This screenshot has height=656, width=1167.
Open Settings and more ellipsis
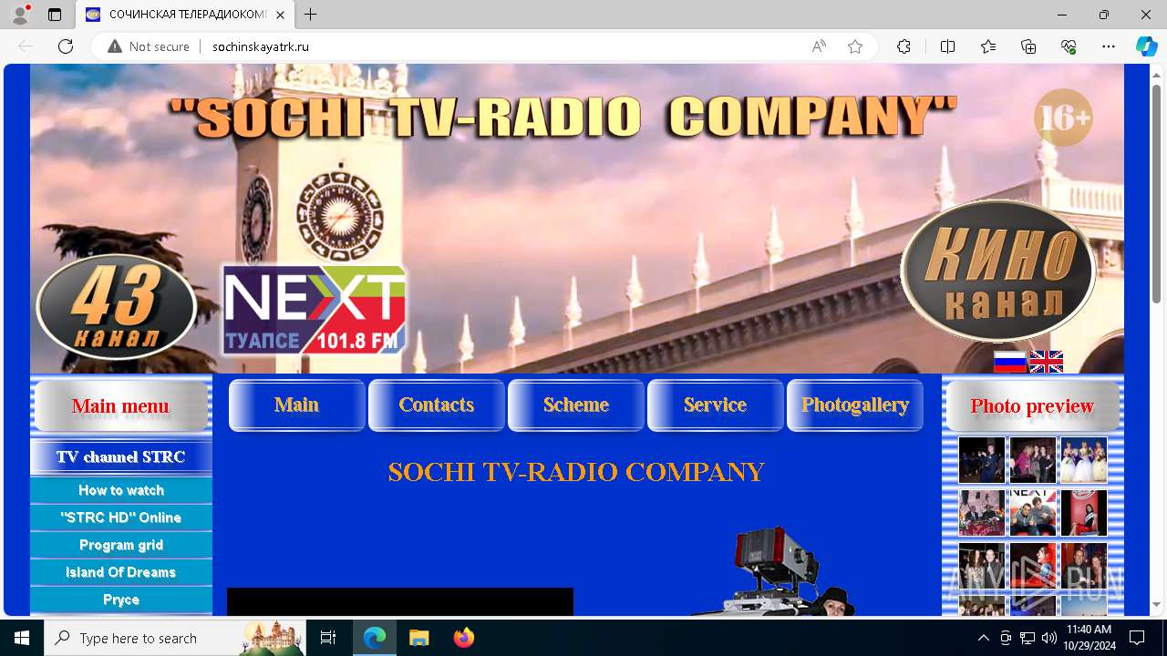pos(1109,46)
